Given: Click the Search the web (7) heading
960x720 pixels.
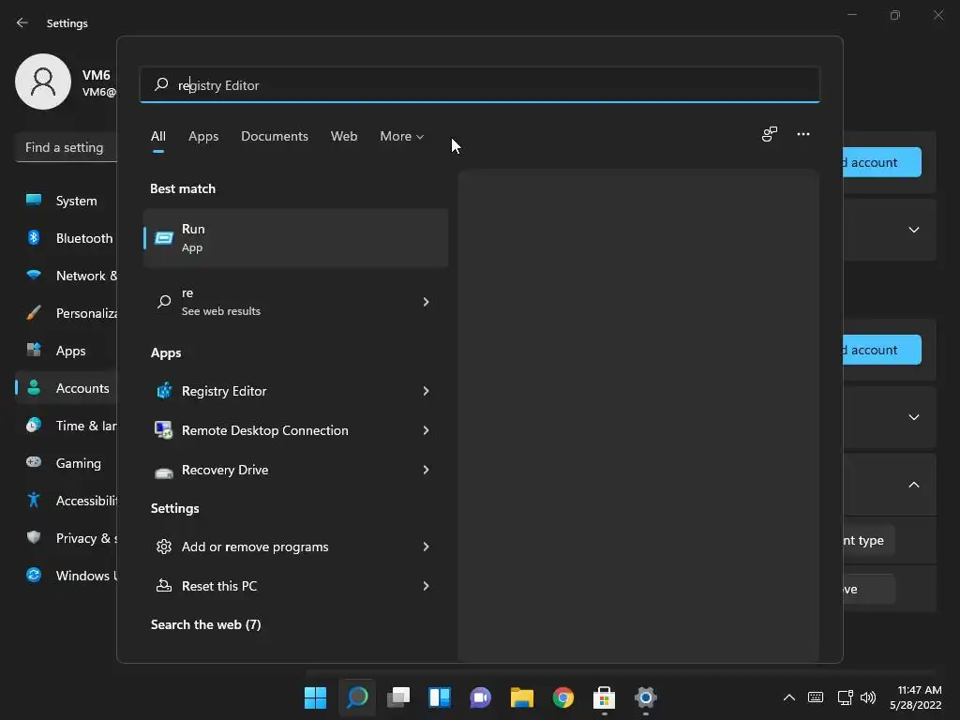Looking at the screenshot, I should [x=205, y=624].
